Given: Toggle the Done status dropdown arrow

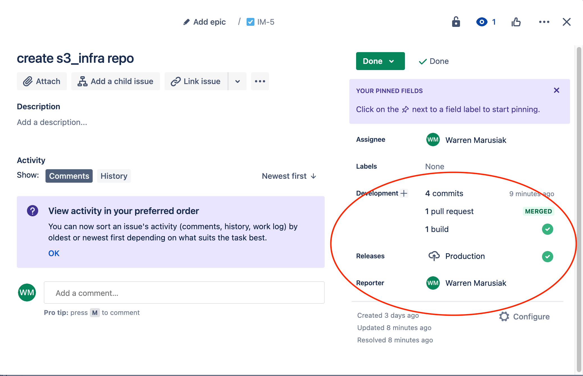Looking at the screenshot, I should coord(392,61).
